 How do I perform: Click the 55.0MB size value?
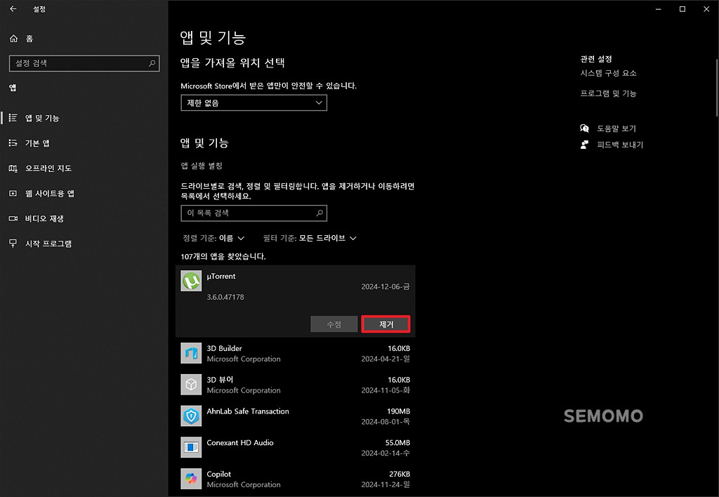pos(397,442)
